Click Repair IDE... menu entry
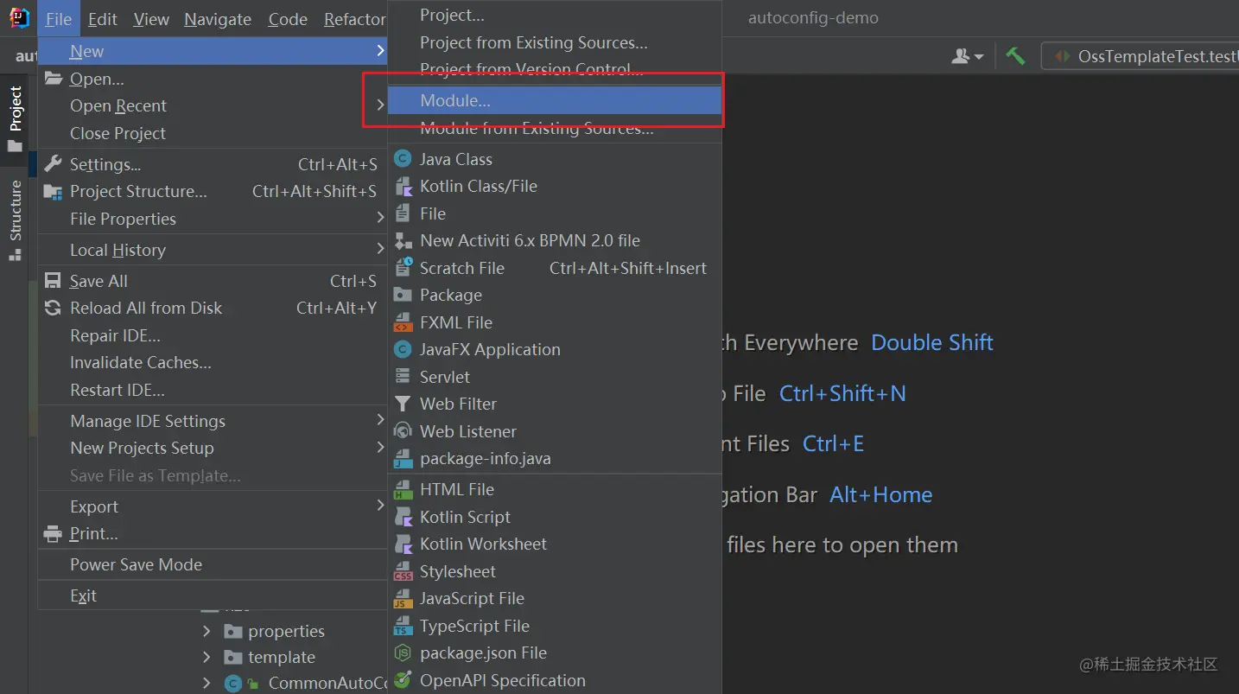The height and width of the screenshot is (694, 1239). [x=213, y=335]
